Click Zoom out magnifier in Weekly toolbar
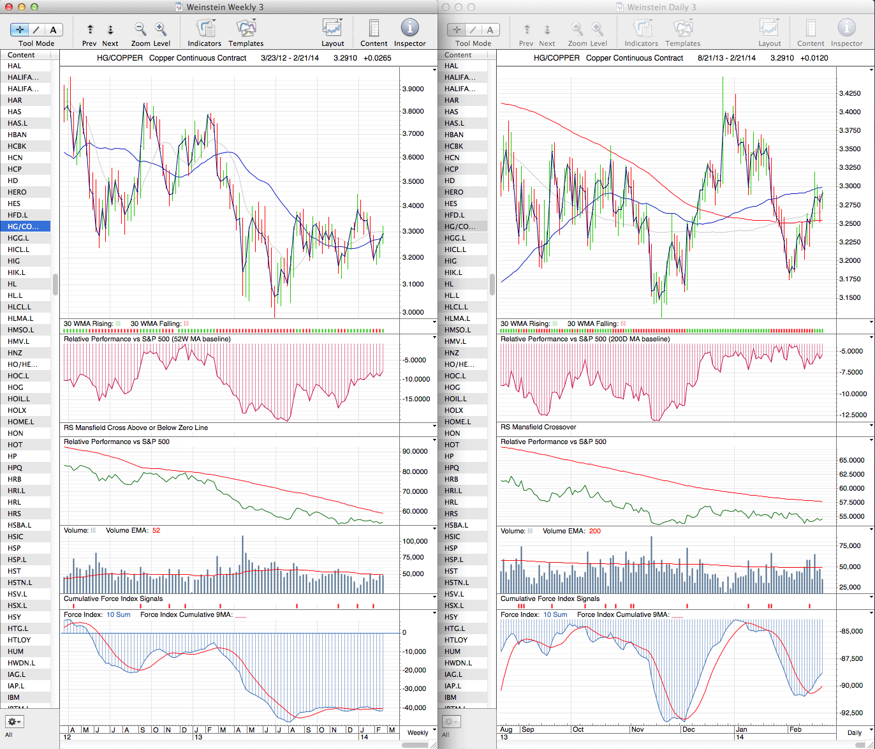The height and width of the screenshot is (749, 875). [x=140, y=29]
